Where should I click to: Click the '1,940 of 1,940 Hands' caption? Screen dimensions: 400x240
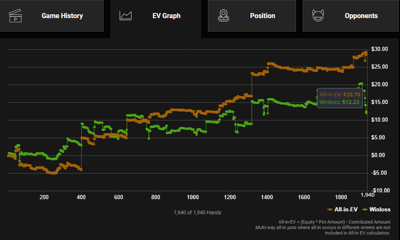(x=197, y=213)
